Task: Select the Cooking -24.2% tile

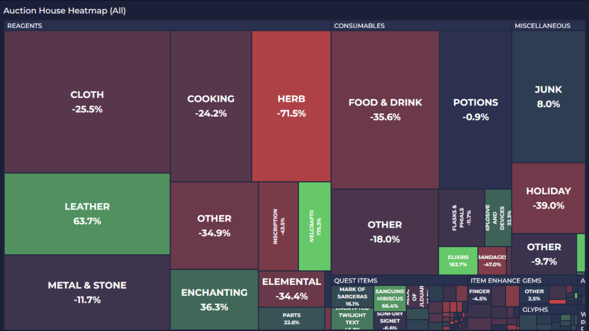Action: 211,106
